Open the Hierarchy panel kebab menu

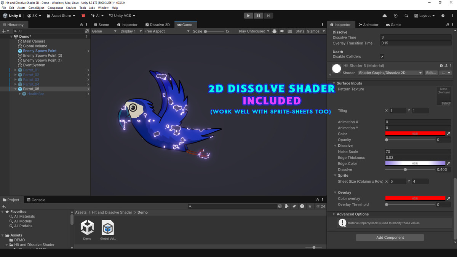pyautogui.click(x=87, y=25)
